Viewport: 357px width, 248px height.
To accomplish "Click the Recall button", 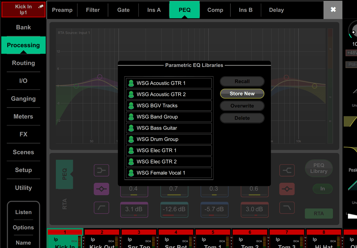I will pos(242,81).
